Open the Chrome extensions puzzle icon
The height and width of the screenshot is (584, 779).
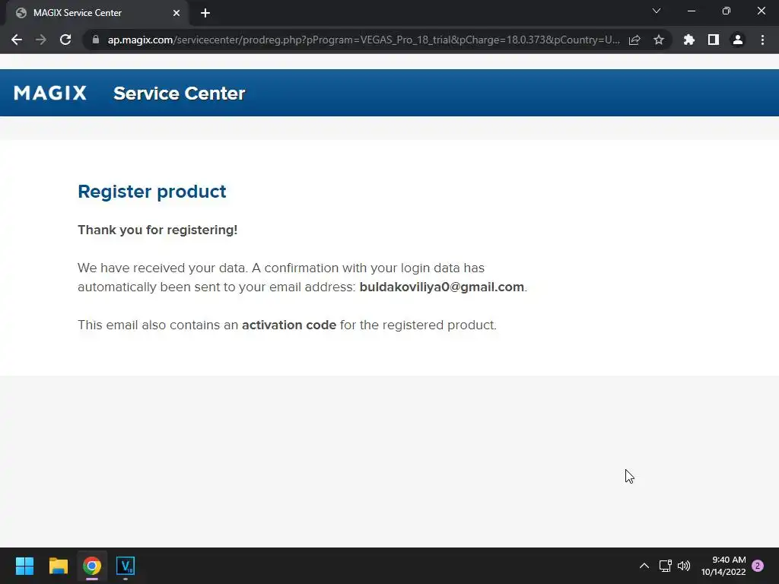(689, 40)
